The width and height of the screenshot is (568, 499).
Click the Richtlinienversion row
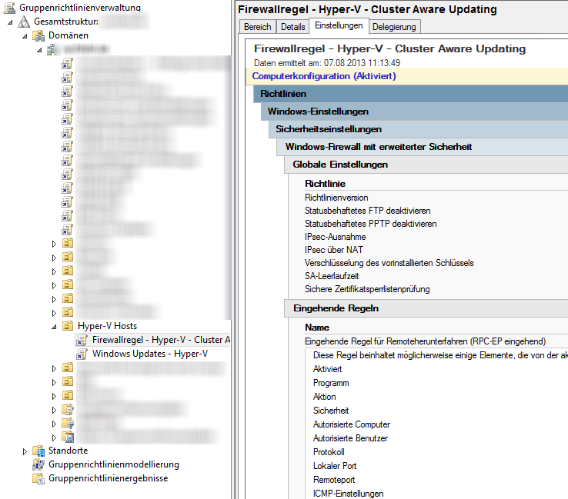coord(336,198)
